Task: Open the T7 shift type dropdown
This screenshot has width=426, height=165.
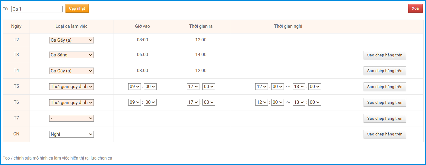Action: pyautogui.click(x=72, y=118)
